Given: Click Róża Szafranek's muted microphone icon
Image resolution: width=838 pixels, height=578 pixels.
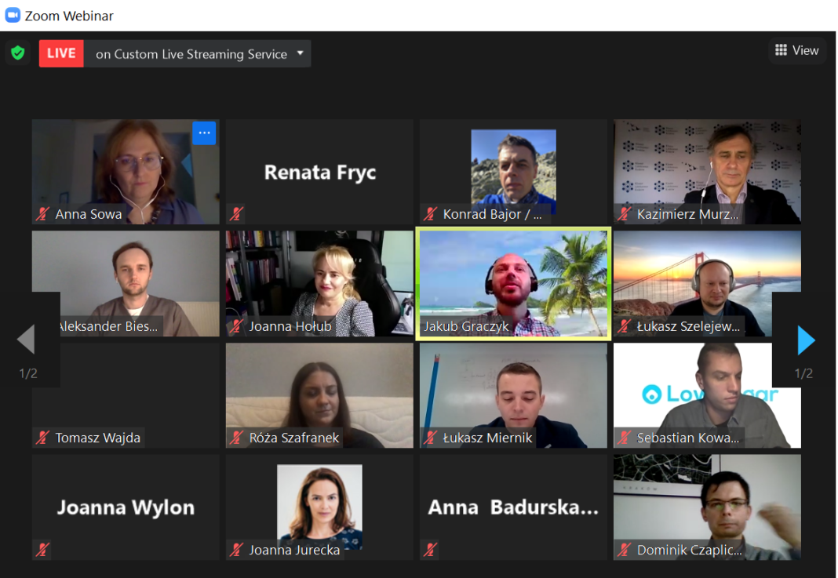Looking at the screenshot, I should tap(236, 438).
